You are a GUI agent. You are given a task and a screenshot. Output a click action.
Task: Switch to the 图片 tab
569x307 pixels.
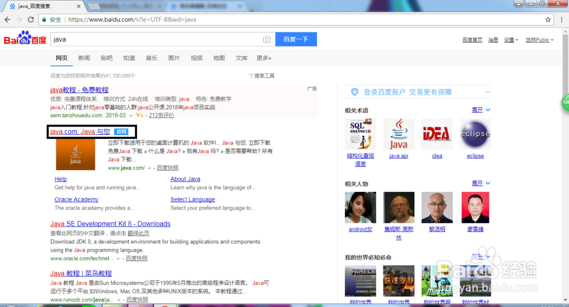[x=174, y=58]
